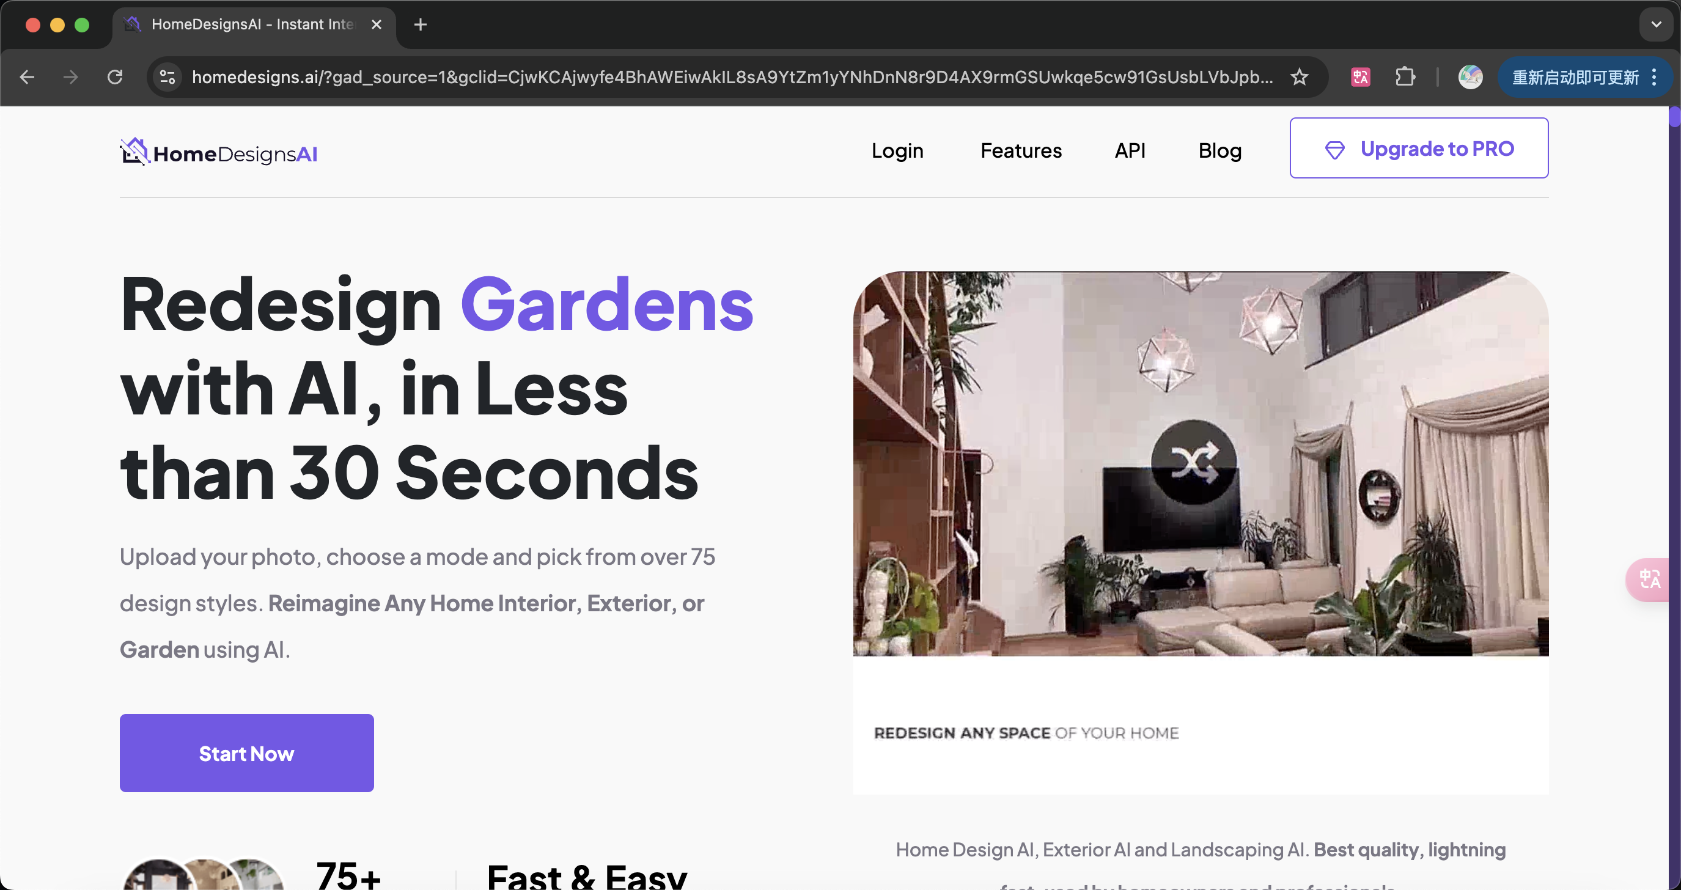Click the browser refresh icon

[114, 76]
